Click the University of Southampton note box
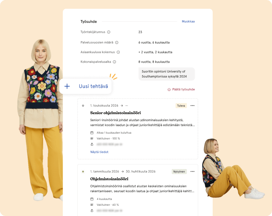Viewport: 272px width, 216px height. tap(166, 74)
